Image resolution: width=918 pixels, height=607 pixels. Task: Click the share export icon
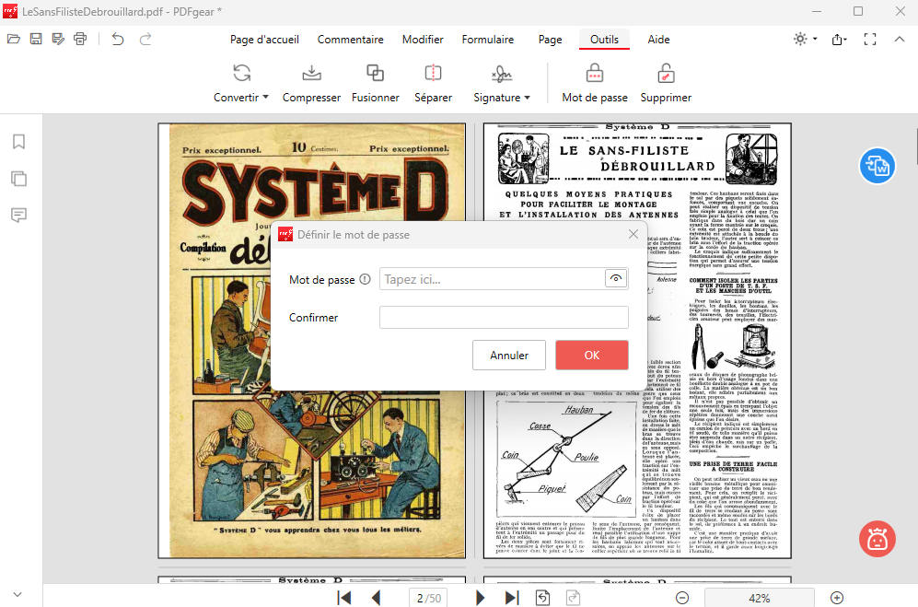point(839,40)
